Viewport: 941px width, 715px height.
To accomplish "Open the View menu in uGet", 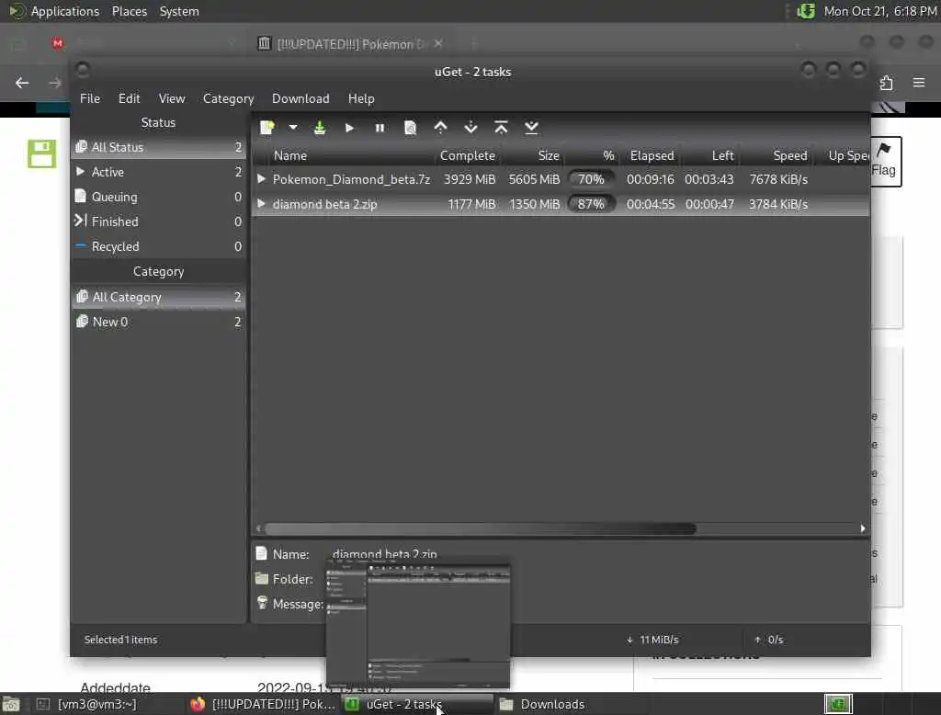I will pos(172,98).
